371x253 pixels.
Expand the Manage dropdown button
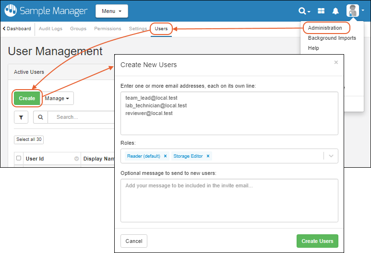(57, 98)
